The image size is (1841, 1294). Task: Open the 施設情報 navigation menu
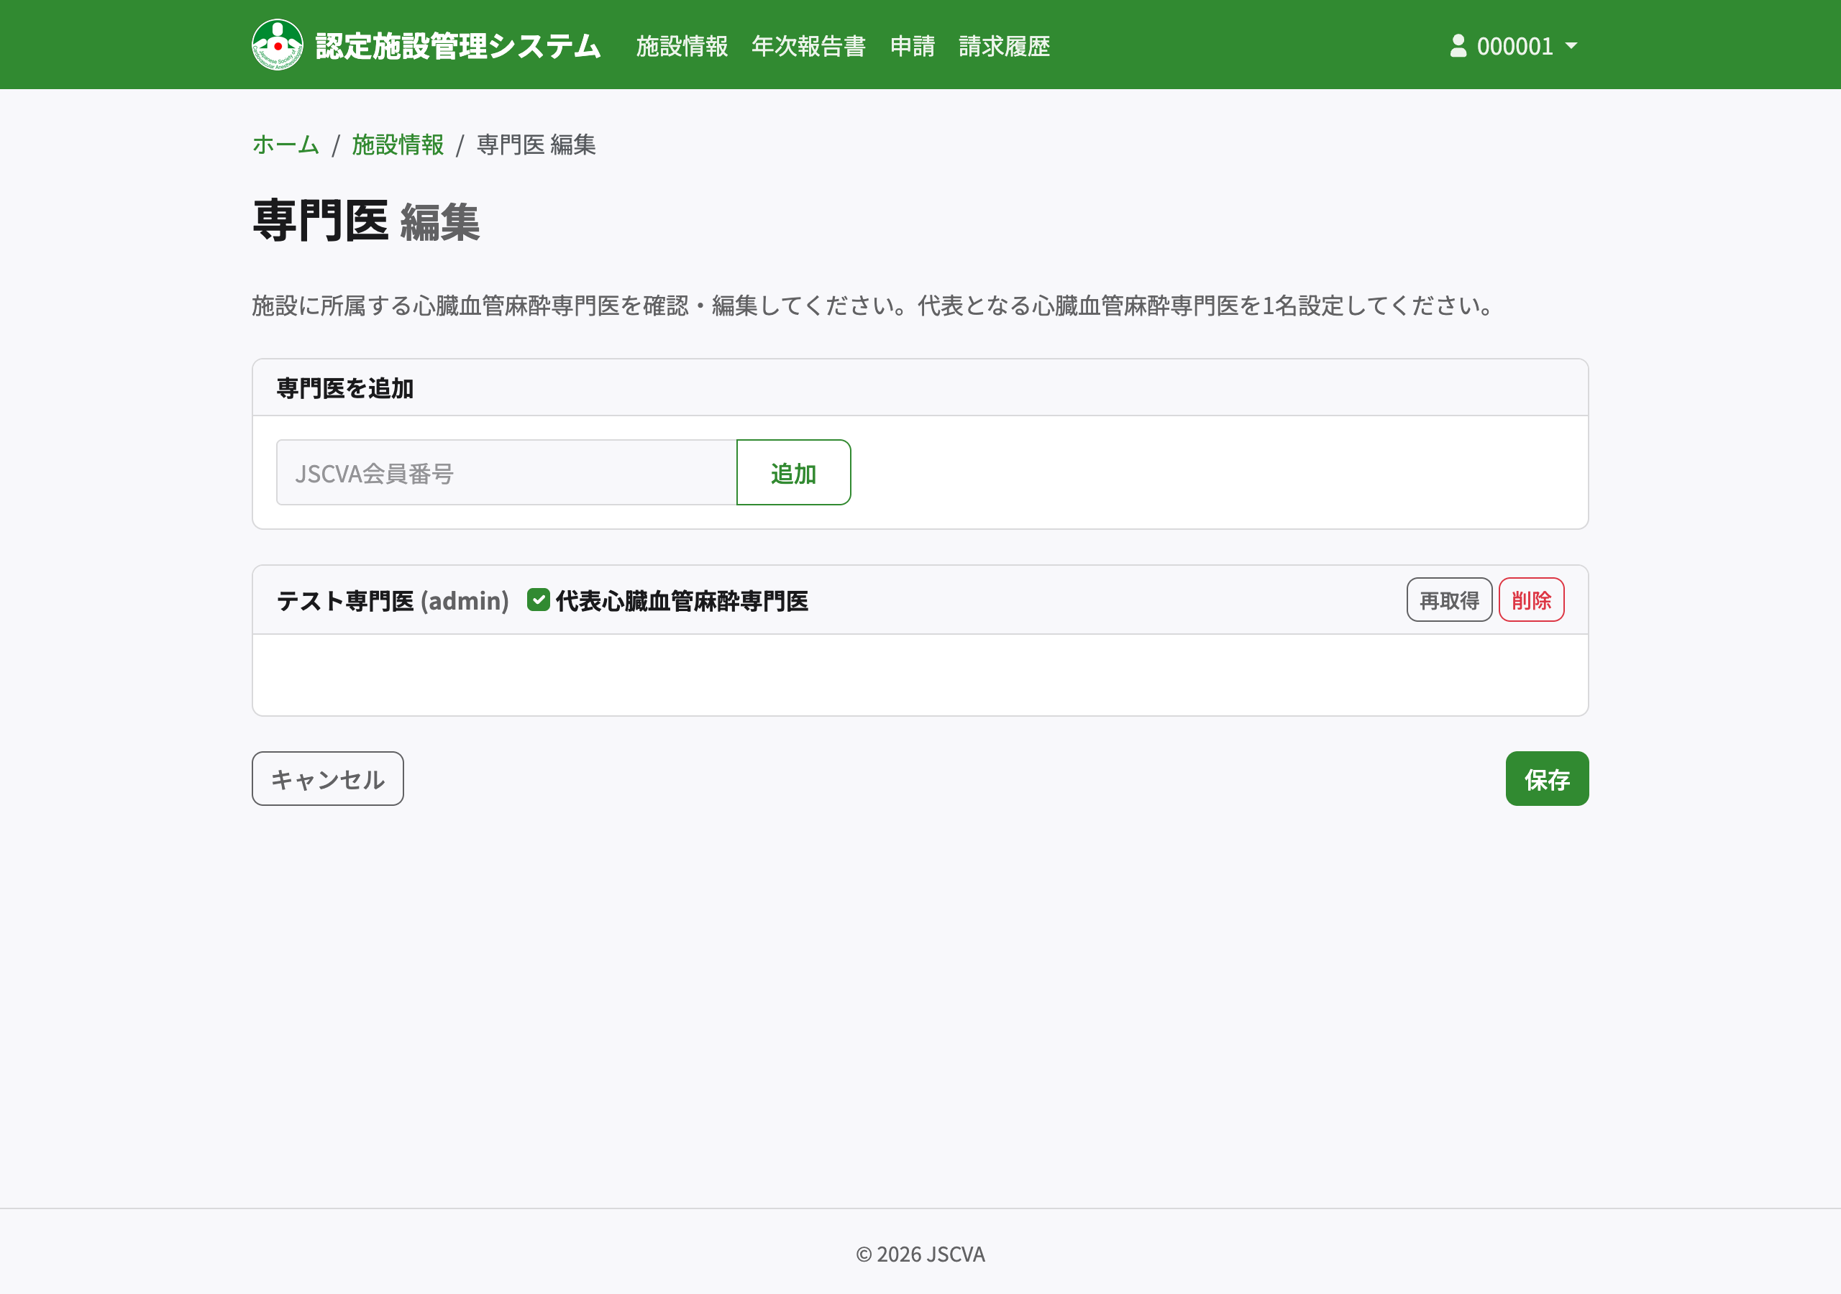pos(681,47)
